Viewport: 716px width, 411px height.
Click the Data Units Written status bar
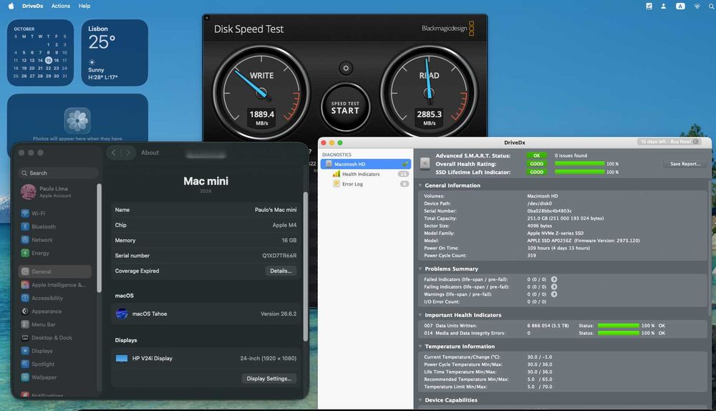[x=619, y=326]
